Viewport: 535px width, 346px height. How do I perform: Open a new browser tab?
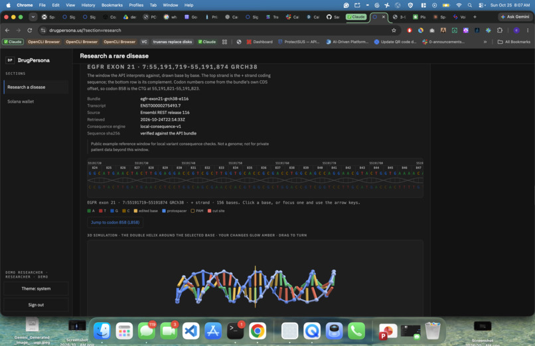(475, 17)
